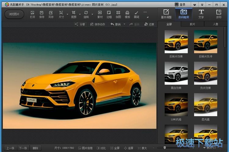Enter 全屏 fullscreen mode

(x=115, y=148)
